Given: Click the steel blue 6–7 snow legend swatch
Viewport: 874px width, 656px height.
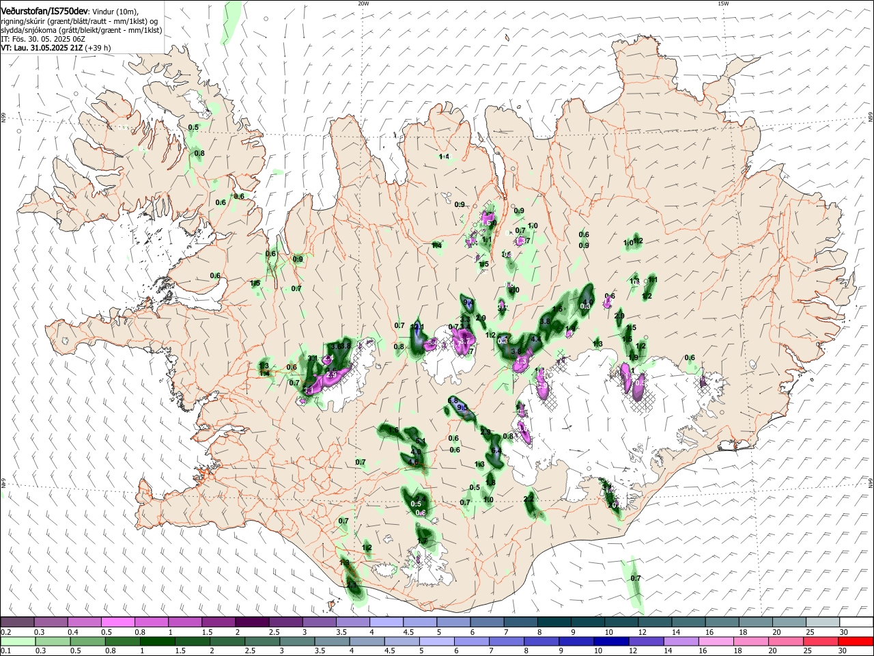Looking at the screenshot, I should tap(486, 622).
